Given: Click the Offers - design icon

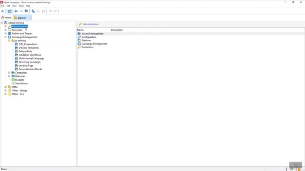Looking at the screenshot, I should click(x=9, y=91).
